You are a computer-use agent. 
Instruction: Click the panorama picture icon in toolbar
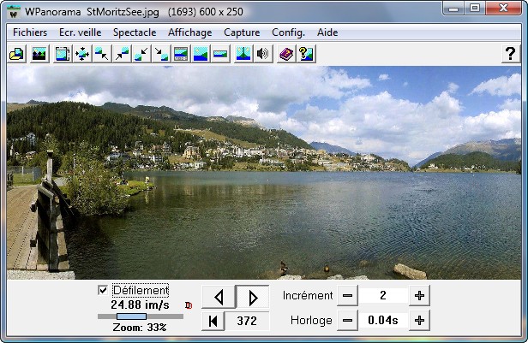pyautogui.click(x=39, y=54)
